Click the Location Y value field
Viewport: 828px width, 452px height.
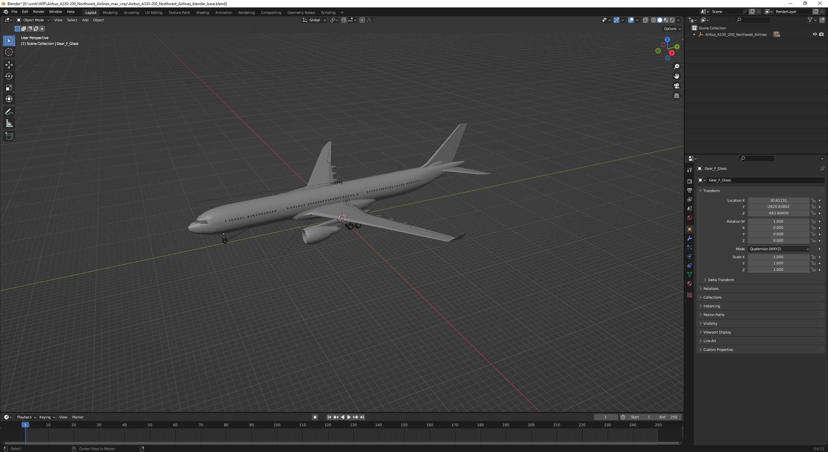(778, 207)
